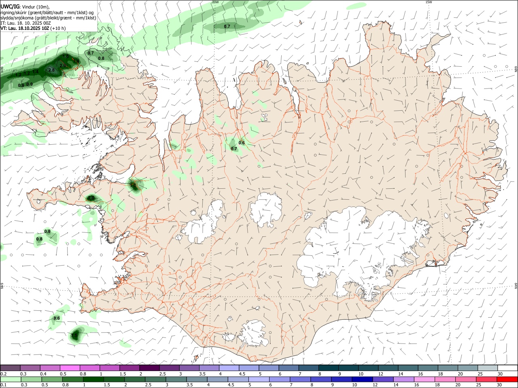518x388 pixels.
Task: Click the periwinkle 4 swatch in the purple scale
Action: pyautogui.click(x=229, y=368)
